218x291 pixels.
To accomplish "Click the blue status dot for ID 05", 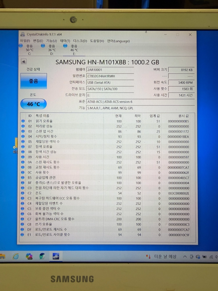I will (x=23, y=142).
